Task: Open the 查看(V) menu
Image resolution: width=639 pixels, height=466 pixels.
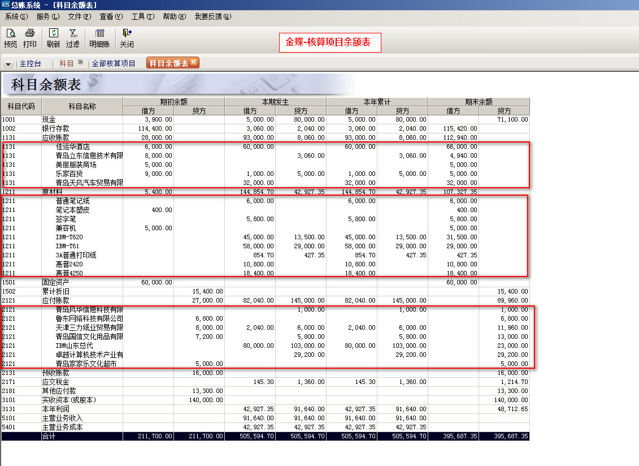Action: tap(111, 16)
